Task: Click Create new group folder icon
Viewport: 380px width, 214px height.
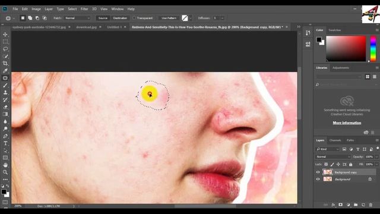Action: (x=356, y=204)
